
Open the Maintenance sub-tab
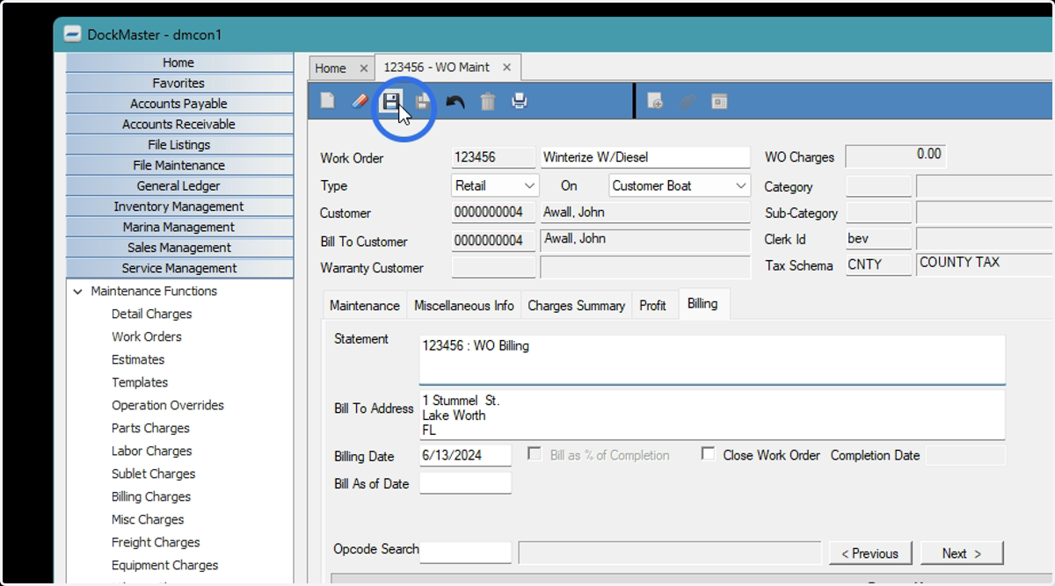[365, 305]
